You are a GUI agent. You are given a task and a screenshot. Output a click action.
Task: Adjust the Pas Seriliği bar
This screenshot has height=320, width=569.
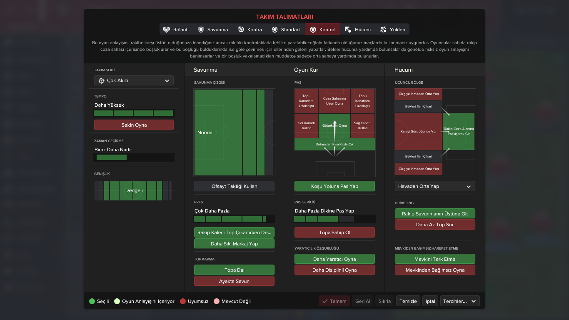pyautogui.click(x=334, y=219)
